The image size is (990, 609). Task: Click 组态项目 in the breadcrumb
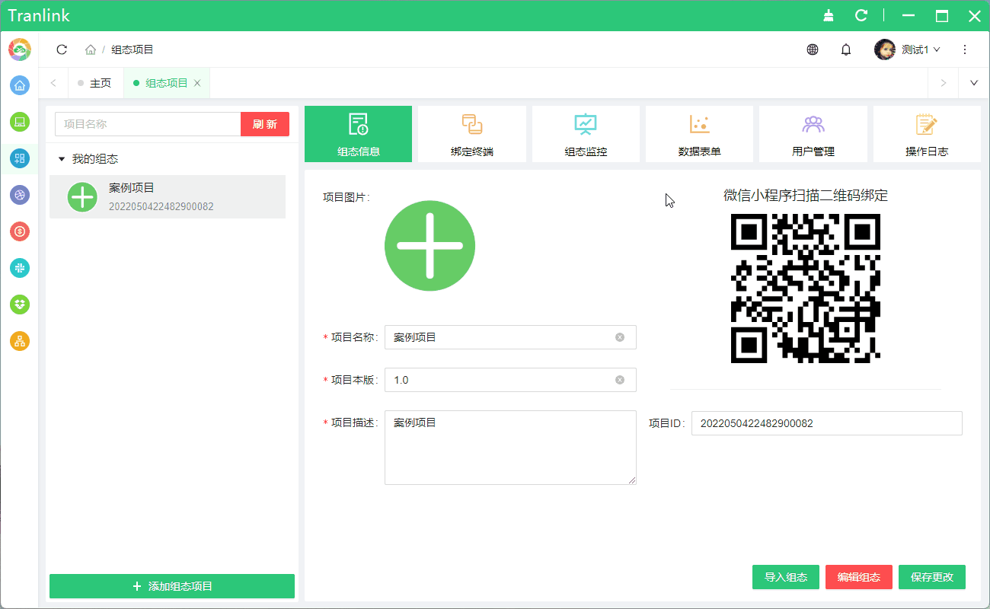(x=133, y=49)
